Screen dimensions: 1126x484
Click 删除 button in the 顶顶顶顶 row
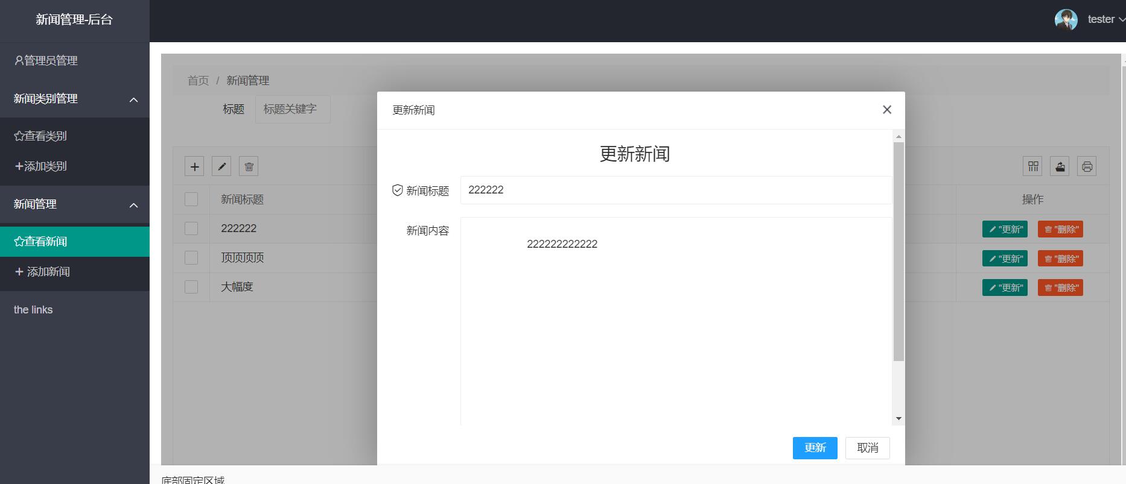pos(1060,259)
